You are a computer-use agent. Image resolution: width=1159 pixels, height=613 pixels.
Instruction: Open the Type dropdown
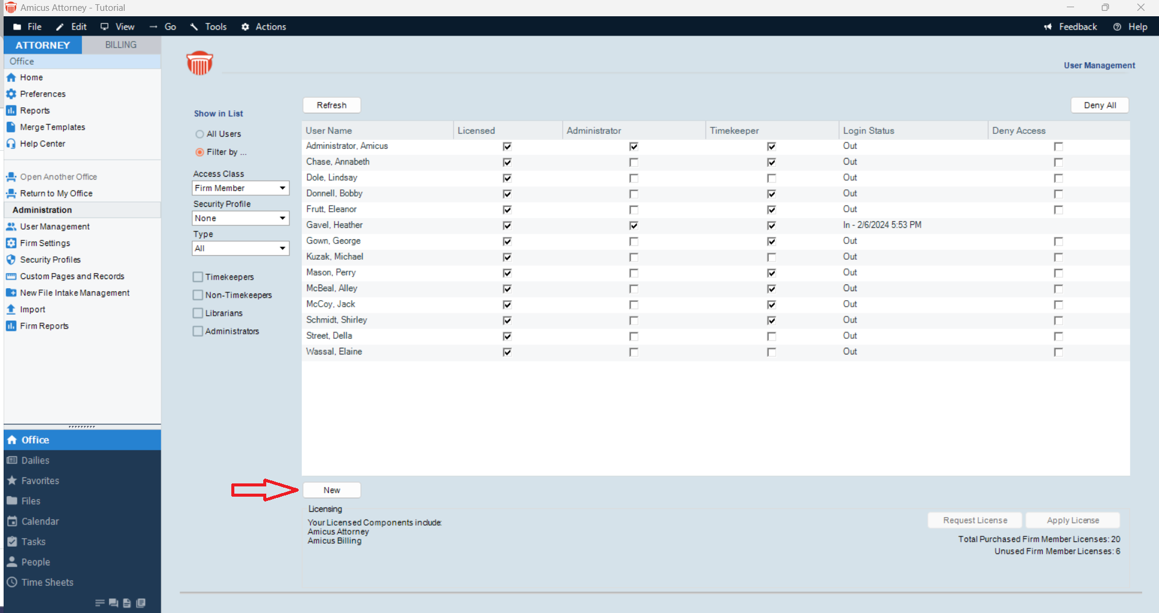tap(240, 248)
